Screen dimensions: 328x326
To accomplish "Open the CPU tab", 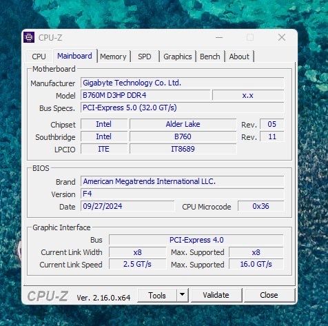I will (x=39, y=57).
